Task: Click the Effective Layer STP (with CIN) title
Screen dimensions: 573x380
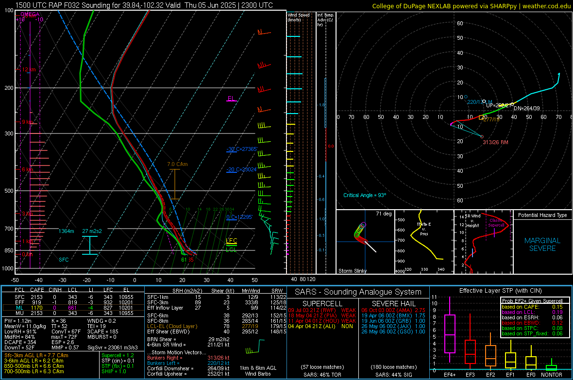Action: pyautogui.click(x=500, y=291)
